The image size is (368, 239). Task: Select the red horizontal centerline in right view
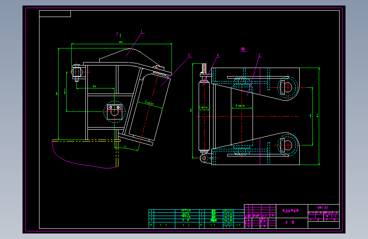coord(247,116)
